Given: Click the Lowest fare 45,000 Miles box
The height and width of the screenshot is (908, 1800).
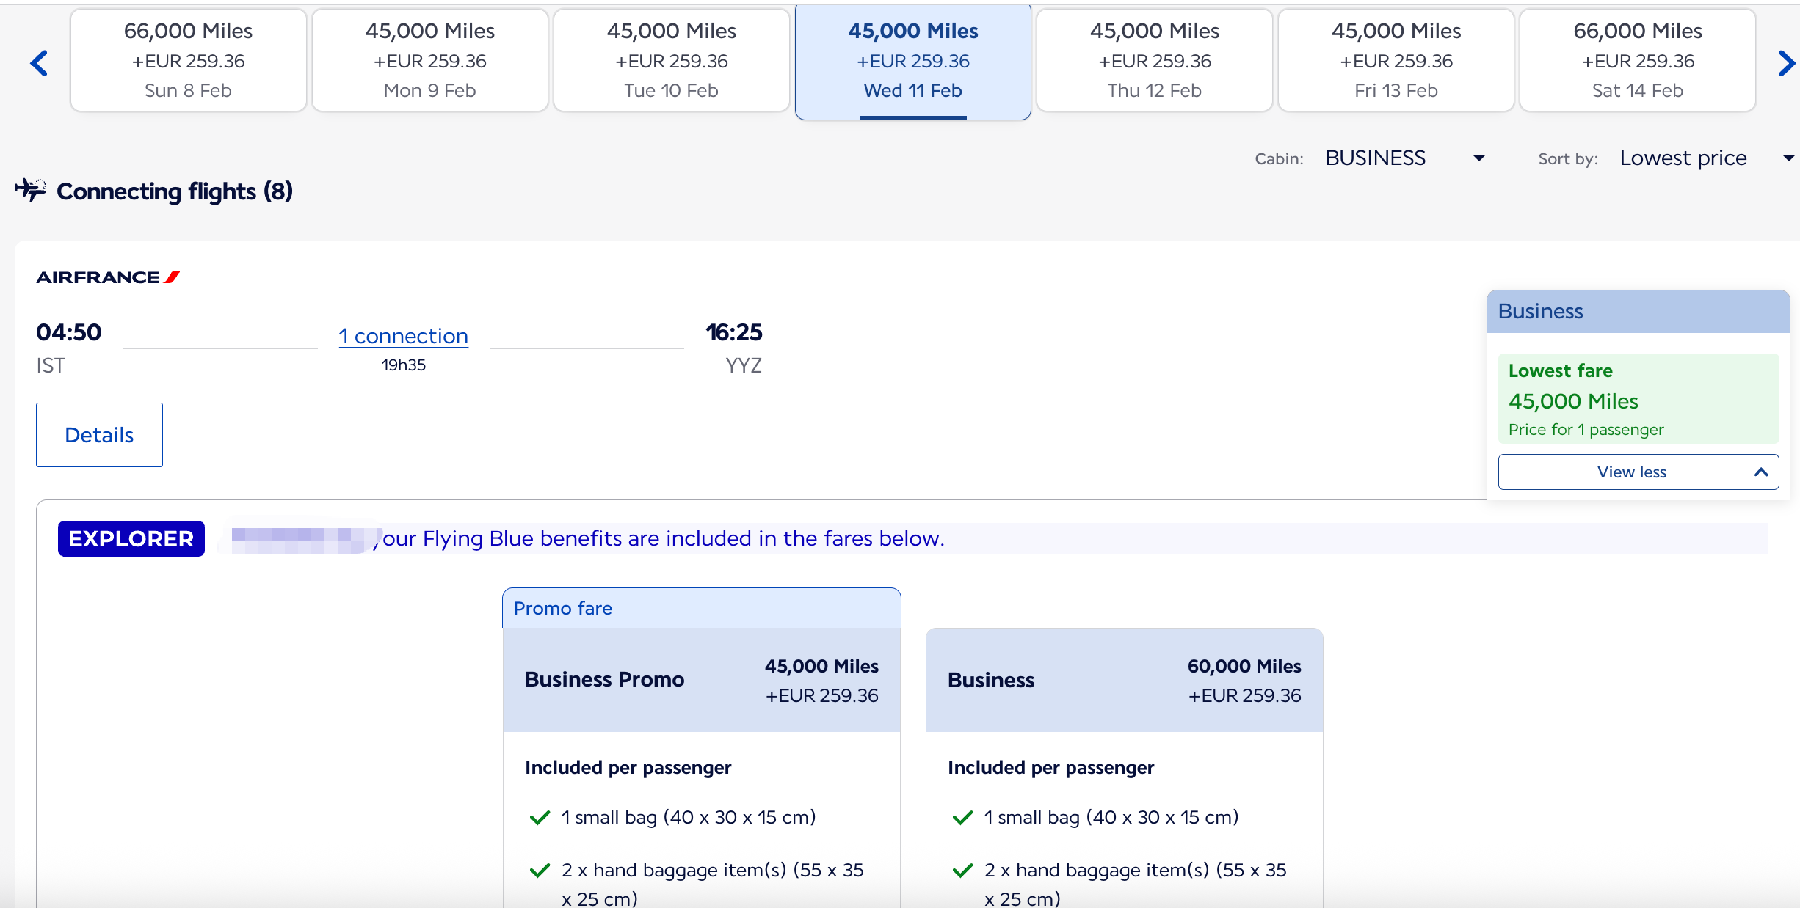Looking at the screenshot, I should 1638,399.
